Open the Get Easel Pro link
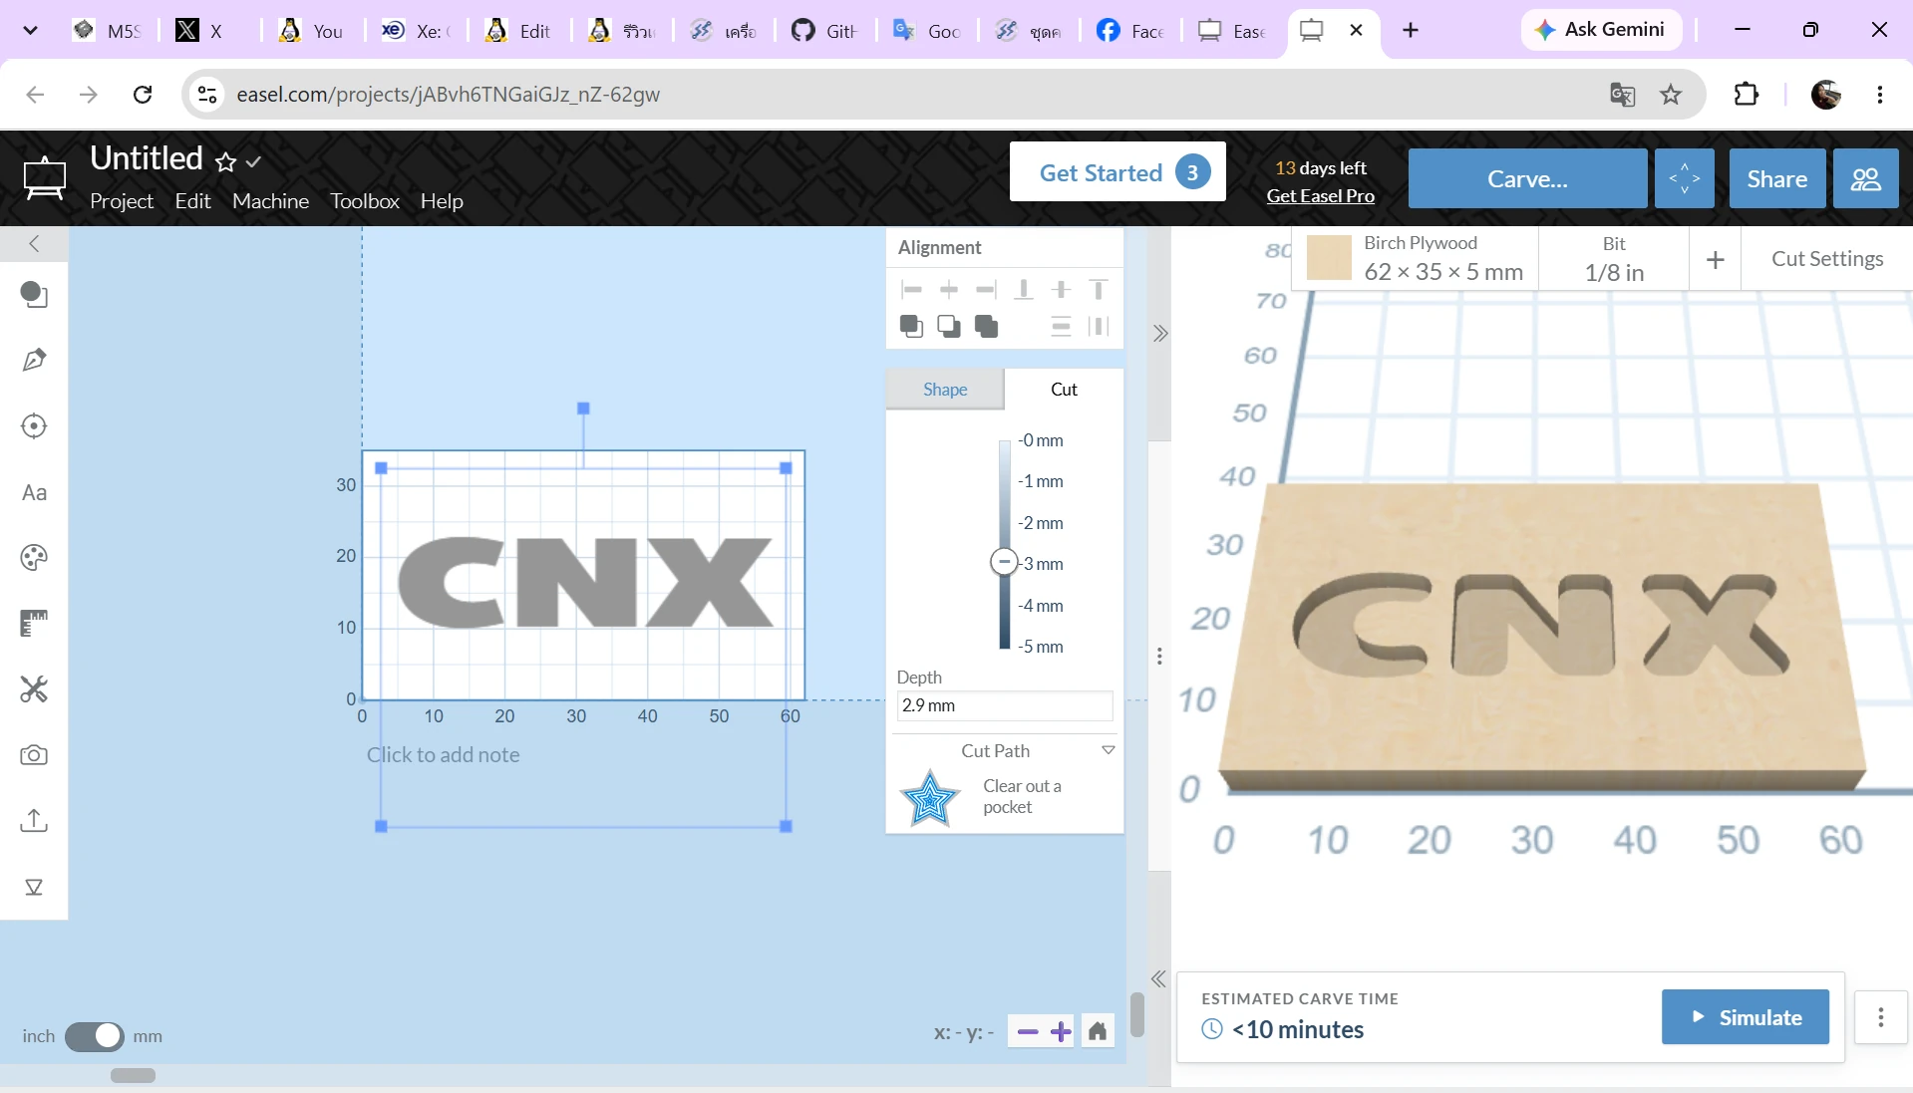This screenshot has height=1093, width=1913. (1320, 196)
